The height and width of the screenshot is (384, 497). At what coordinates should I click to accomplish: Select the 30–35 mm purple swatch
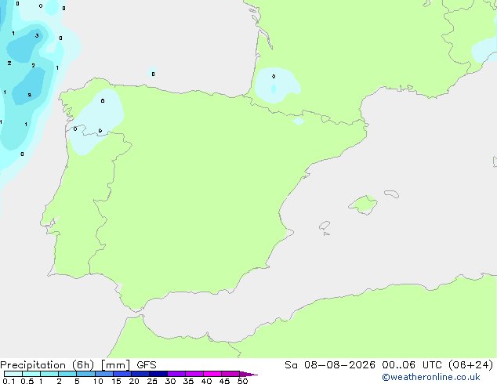tap(176, 374)
